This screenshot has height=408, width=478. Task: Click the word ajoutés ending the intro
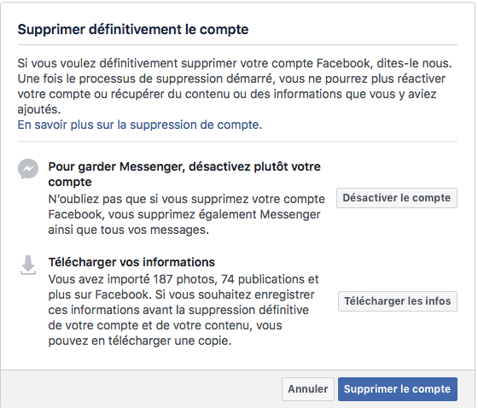[x=39, y=109]
